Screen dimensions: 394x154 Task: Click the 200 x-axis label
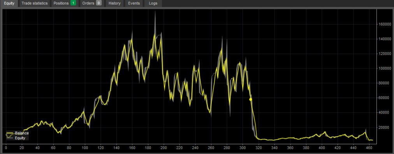[x=164, y=148]
